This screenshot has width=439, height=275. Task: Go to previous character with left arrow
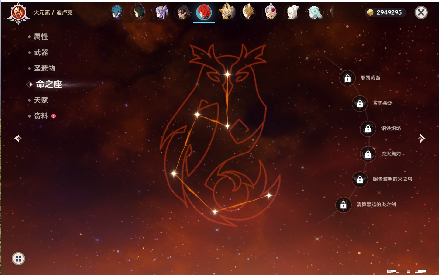click(x=18, y=138)
